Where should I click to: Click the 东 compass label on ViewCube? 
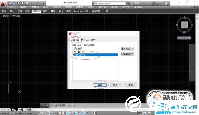[192, 25]
